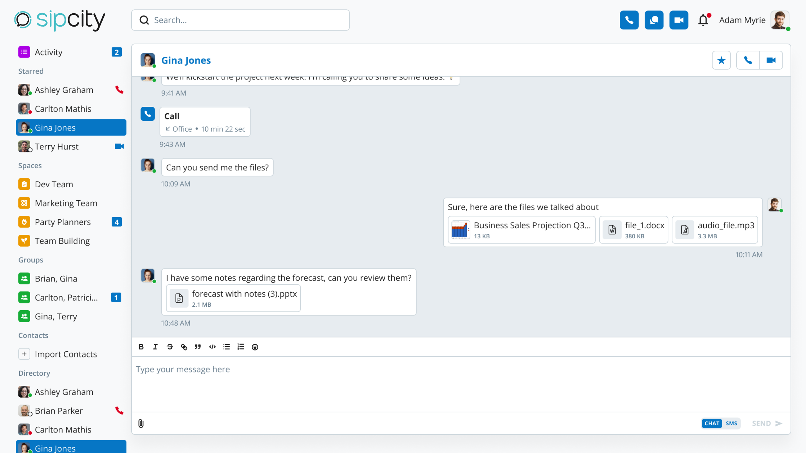Click Import Contacts in sidebar
Image resolution: width=806 pixels, height=453 pixels.
tap(66, 354)
